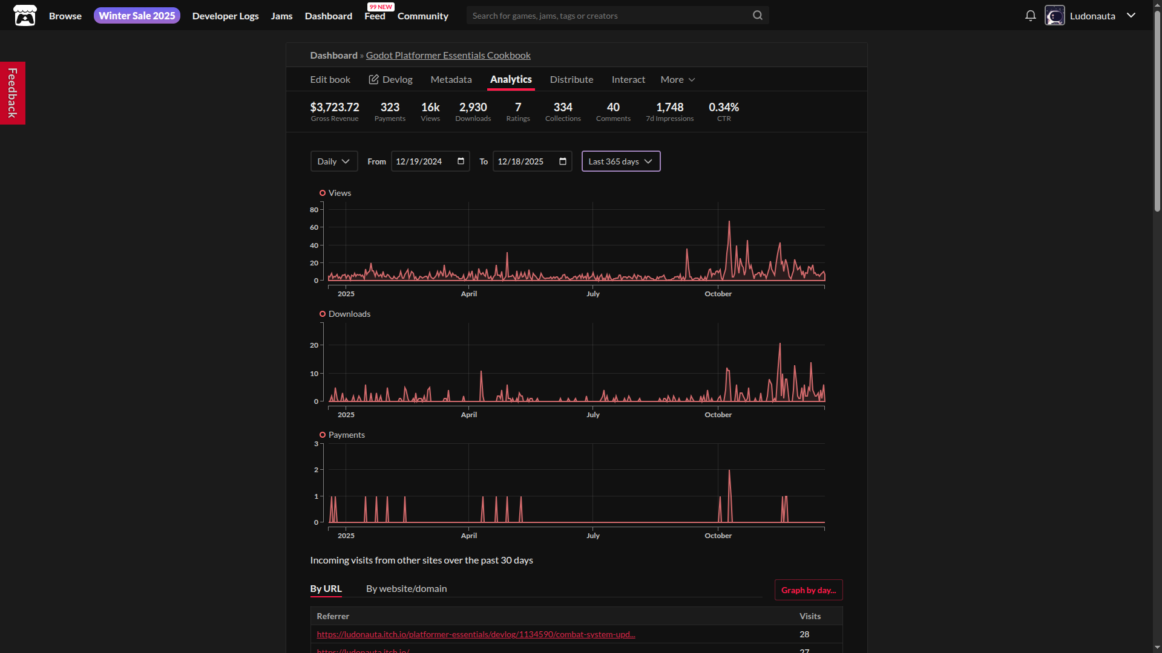Expand the Daily interval dropdown
Screen dimensions: 1162x653
coord(333,161)
